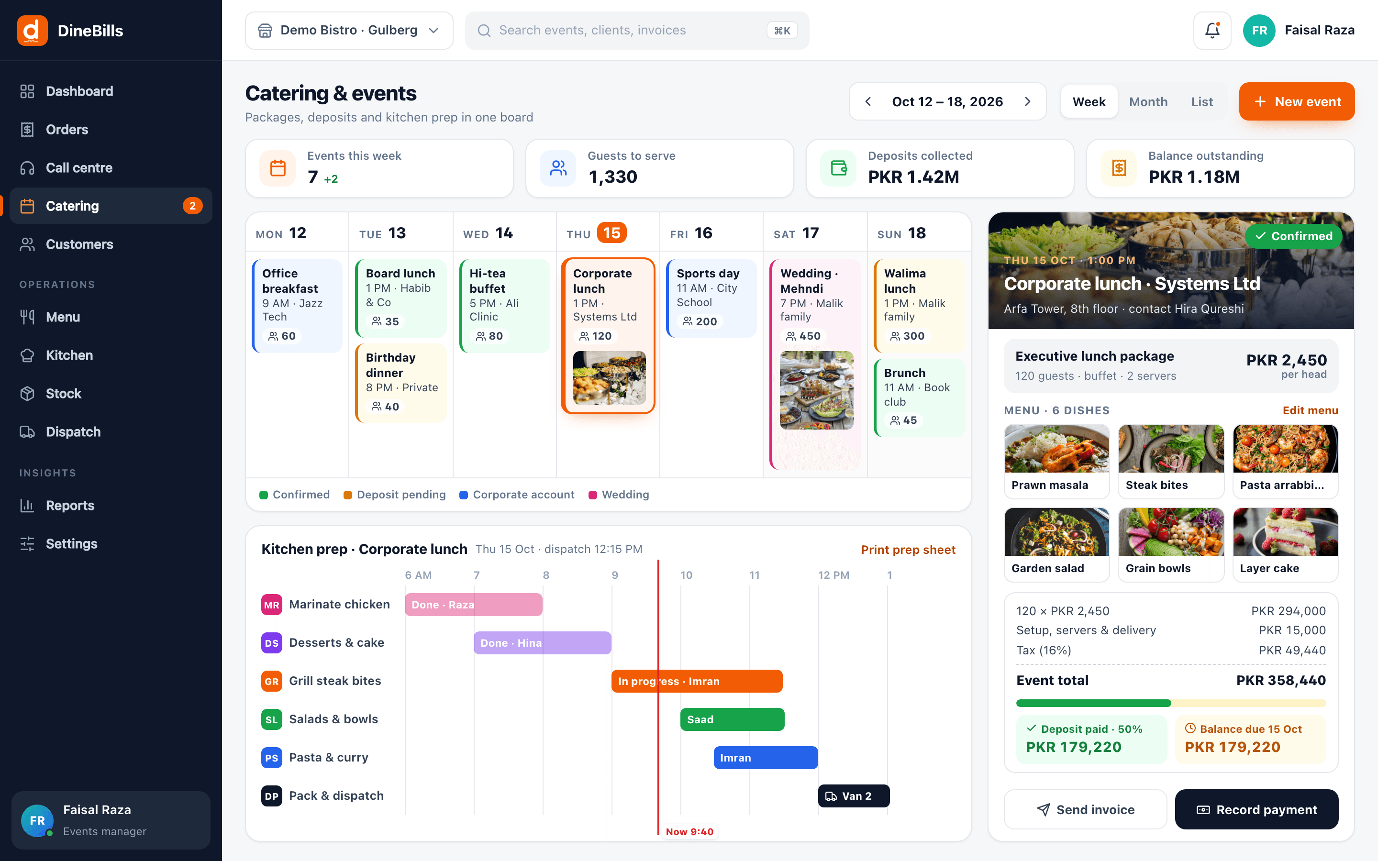Open the Orders sidebar item

pyautogui.click(x=111, y=129)
